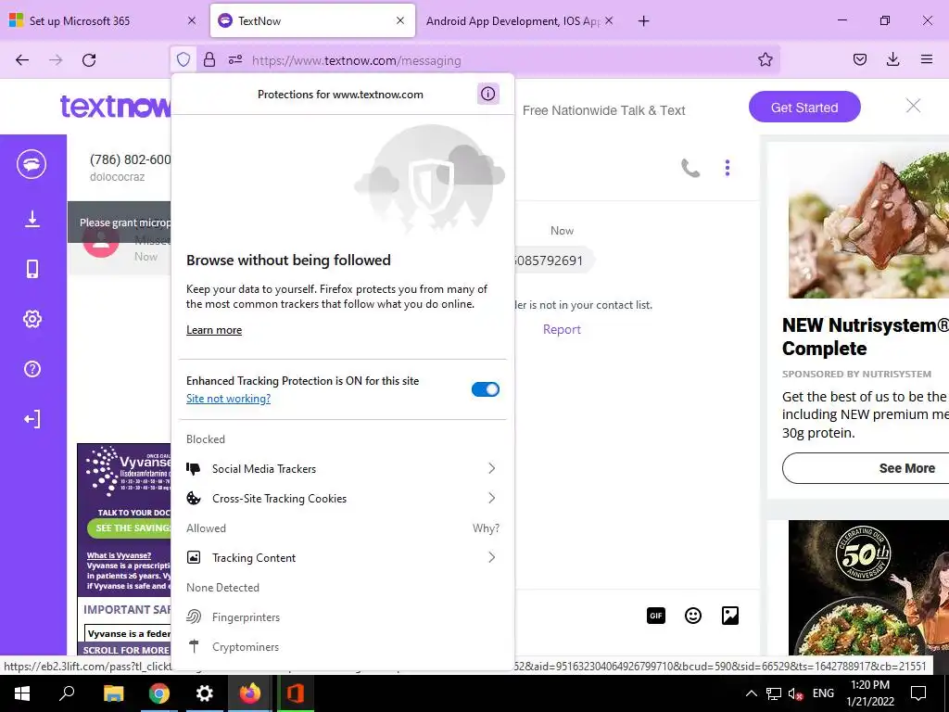Attach an image to the message
Image resolution: width=949 pixels, height=712 pixels.
pyautogui.click(x=730, y=616)
